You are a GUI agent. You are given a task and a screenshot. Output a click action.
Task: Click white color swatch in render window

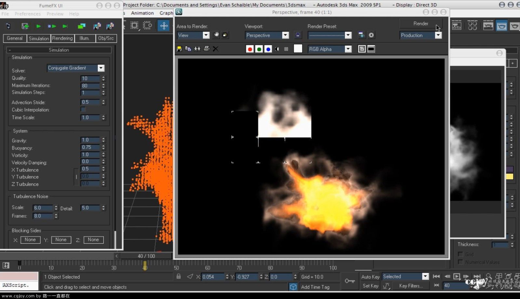point(298,49)
